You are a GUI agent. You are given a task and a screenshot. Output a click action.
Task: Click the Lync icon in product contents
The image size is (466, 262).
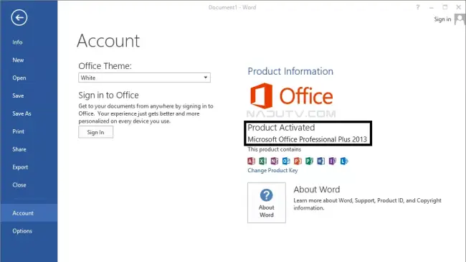[x=344, y=161]
